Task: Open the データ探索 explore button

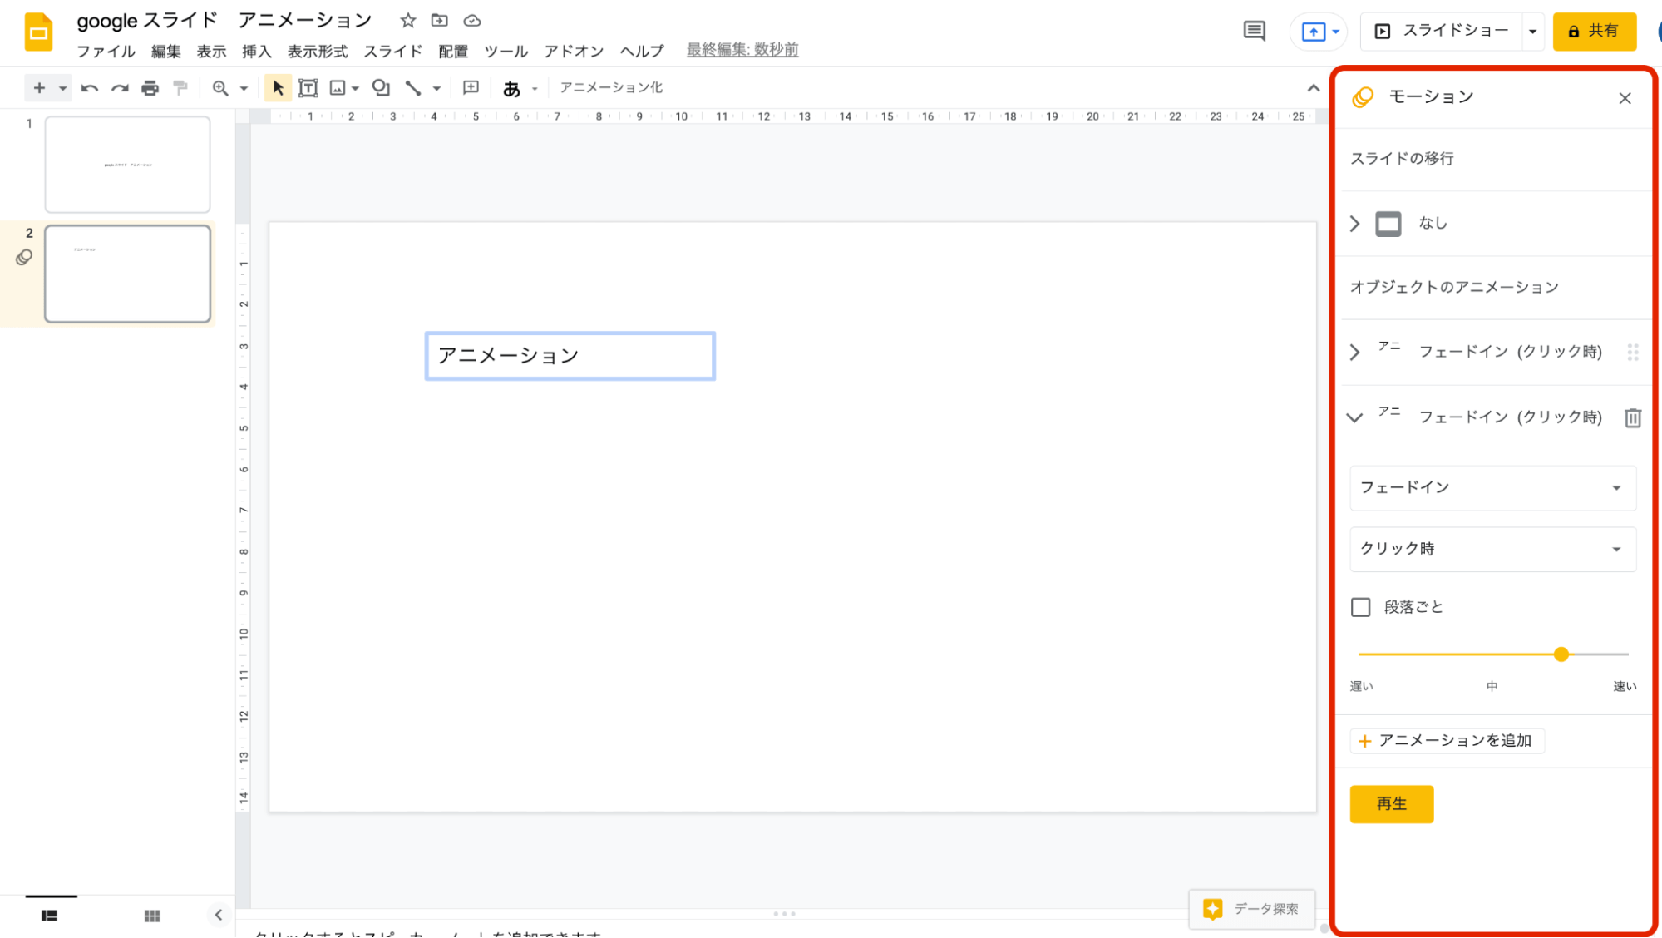Action: click(1252, 909)
